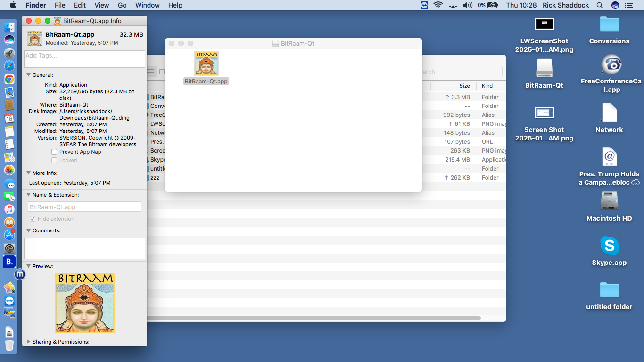Open the Help menu

175,5
